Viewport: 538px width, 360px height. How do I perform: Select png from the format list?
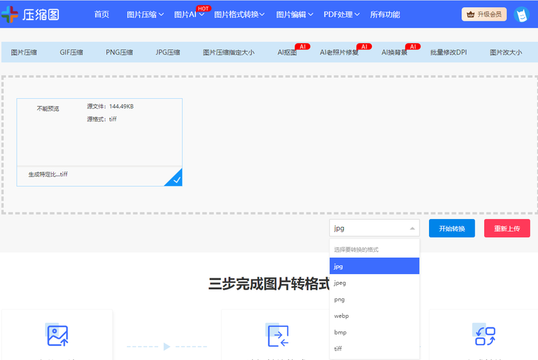[x=340, y=300]
